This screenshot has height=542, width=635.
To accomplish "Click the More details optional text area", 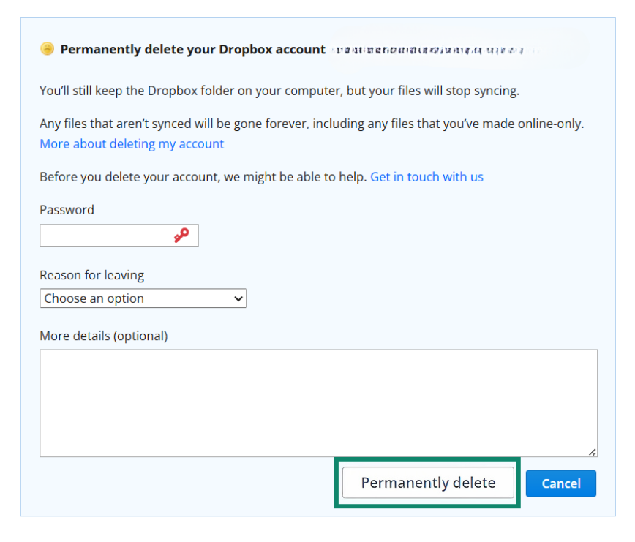I will (318, 402).
